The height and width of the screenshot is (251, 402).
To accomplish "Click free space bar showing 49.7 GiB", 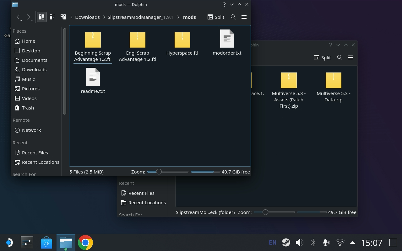I will (205, 172).
